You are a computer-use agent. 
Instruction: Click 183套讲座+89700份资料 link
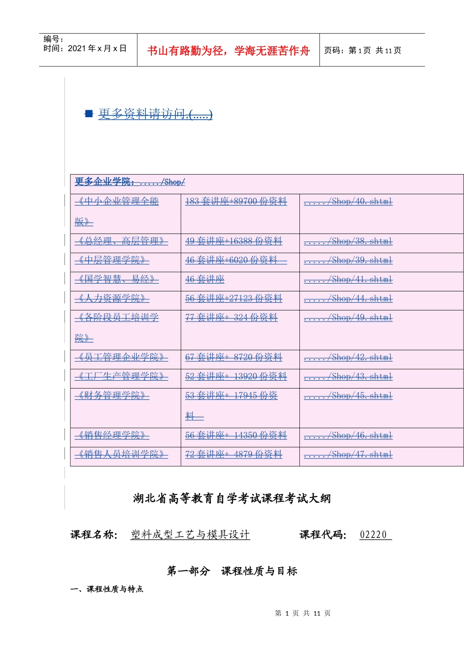coord(236,201)
